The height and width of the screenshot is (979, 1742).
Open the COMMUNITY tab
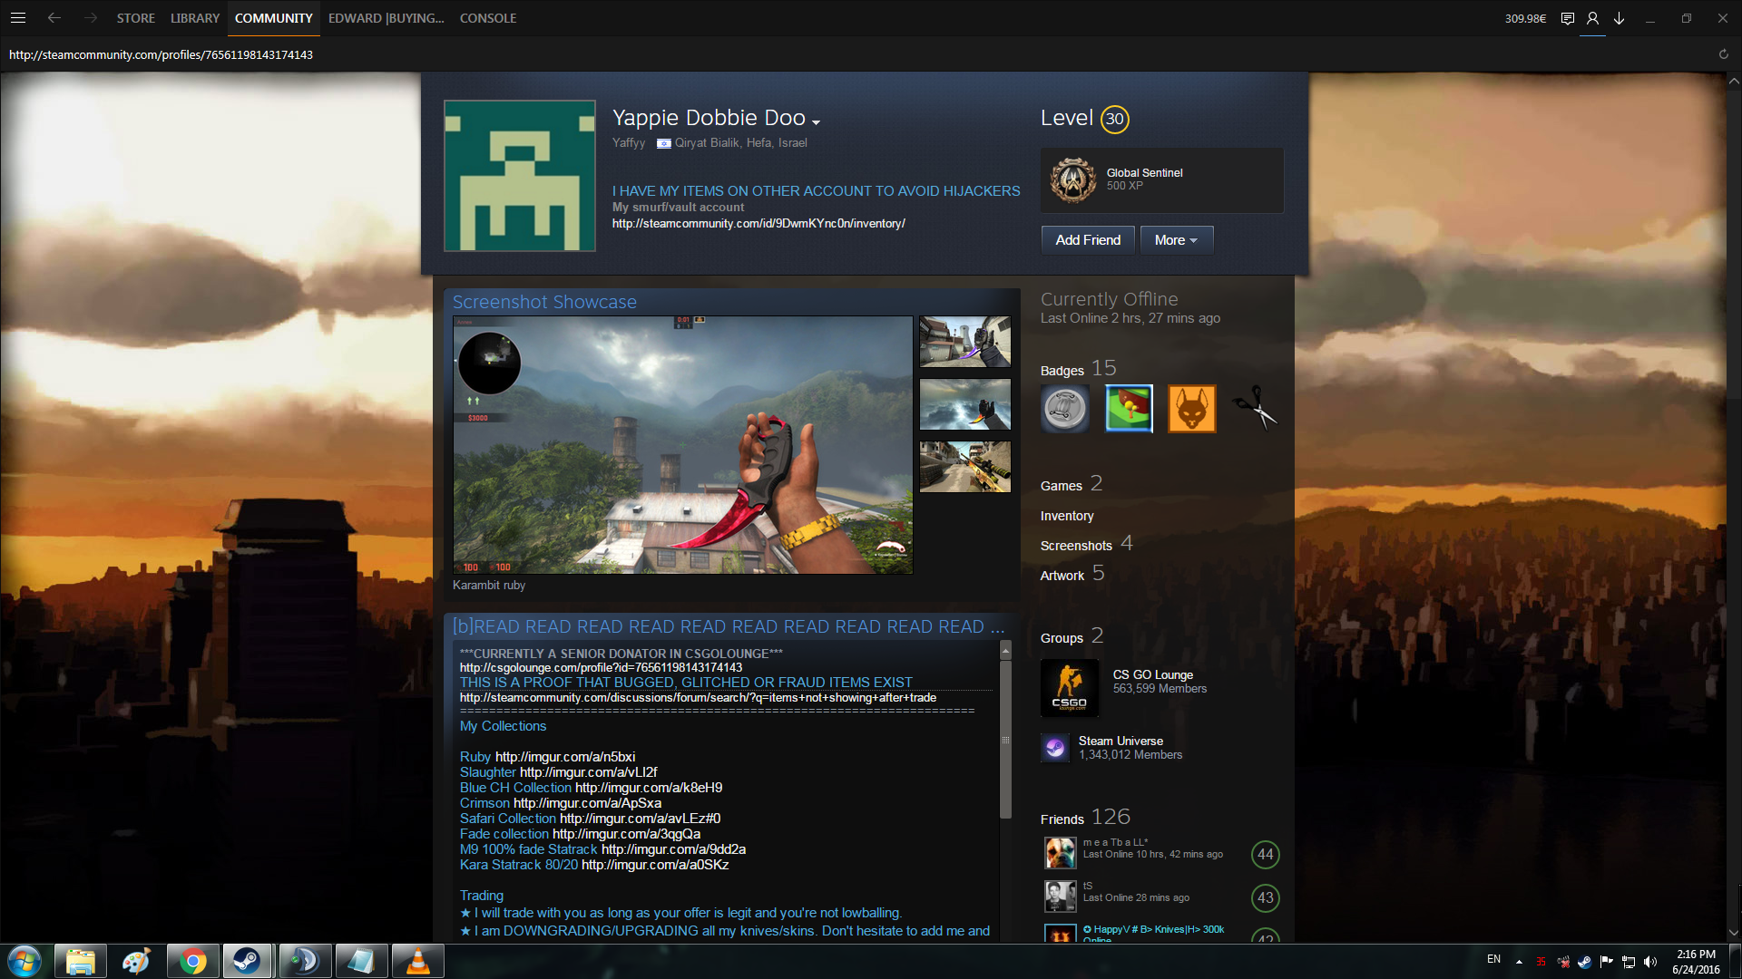(273, 18)
